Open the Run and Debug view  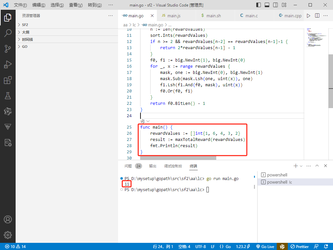8,64
